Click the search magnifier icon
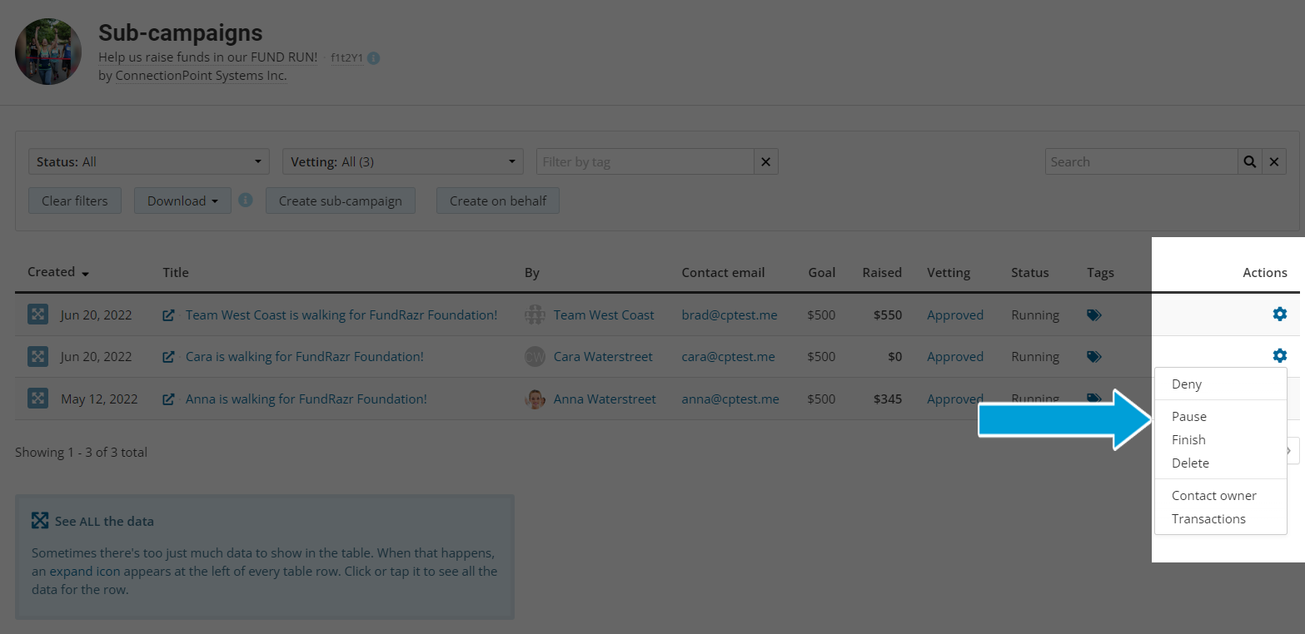The width and height of the screenshot is (1305, 634). [x=1249, y=162]
